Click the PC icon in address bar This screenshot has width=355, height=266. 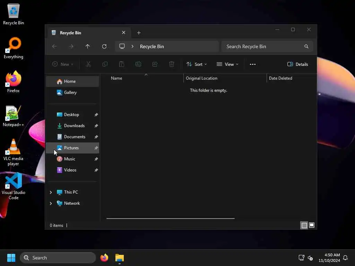(x=122, y=46)
